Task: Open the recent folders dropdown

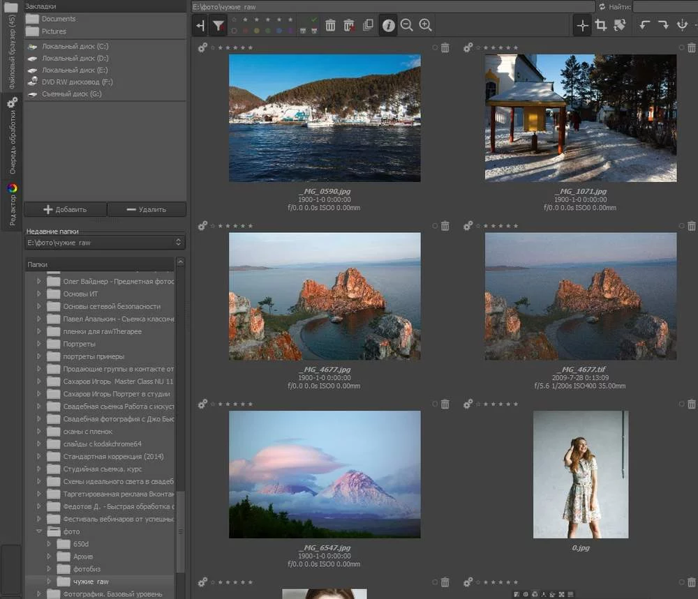Action: pyautogui.click(x=104, y=243)
